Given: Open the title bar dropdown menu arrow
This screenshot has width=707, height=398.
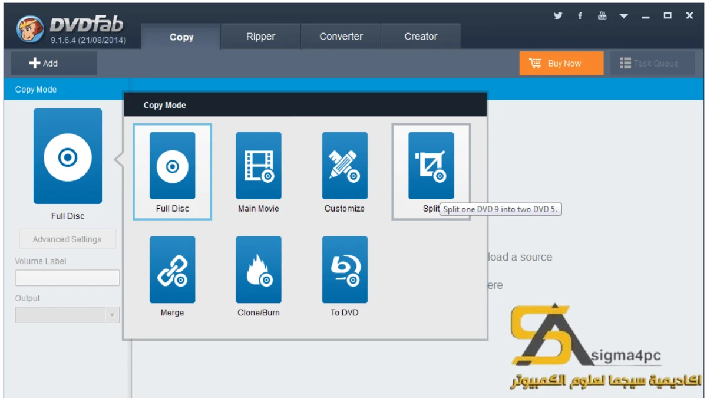Looking at the screenshot, I should tap(624, 17).
